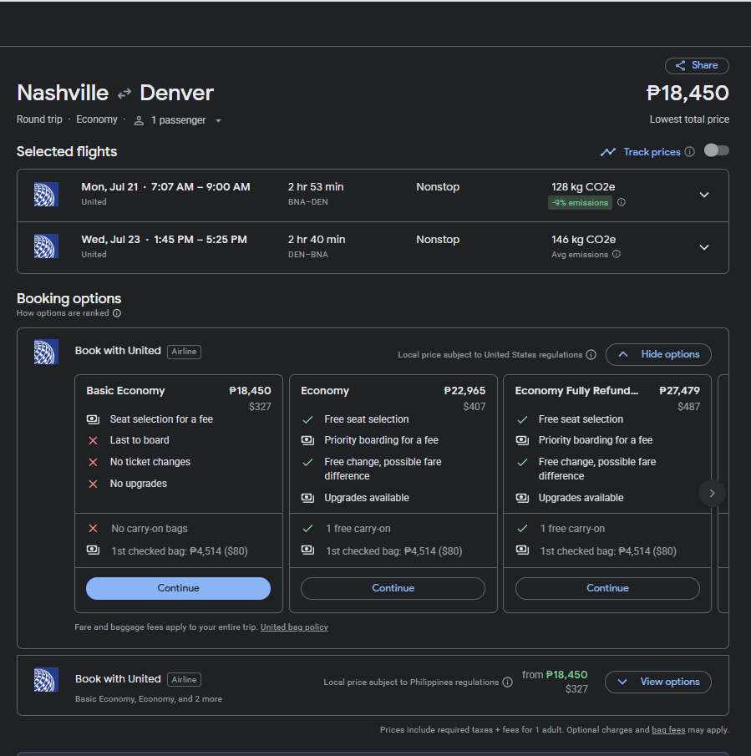The image size is (751, 756).
Task: Click United logo in the expanded booking option
Action: (x=46, y=352)
